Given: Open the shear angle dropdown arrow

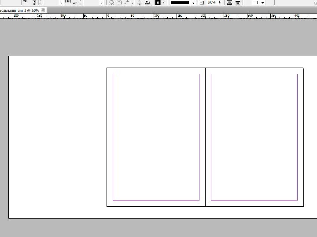Looking at the screenshot, I should point(102,3).
